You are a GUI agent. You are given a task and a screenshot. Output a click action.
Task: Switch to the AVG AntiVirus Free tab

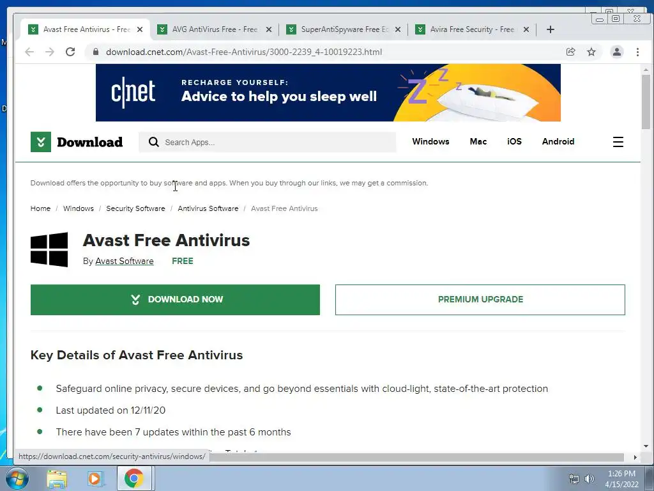click(x=215, y=29)
